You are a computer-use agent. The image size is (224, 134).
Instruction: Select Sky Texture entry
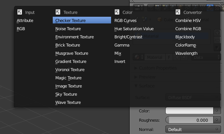pyautogui.click(x=66, y=94)
